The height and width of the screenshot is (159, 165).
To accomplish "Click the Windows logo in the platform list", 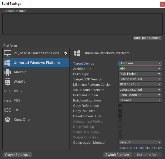I will pos(7,63).
